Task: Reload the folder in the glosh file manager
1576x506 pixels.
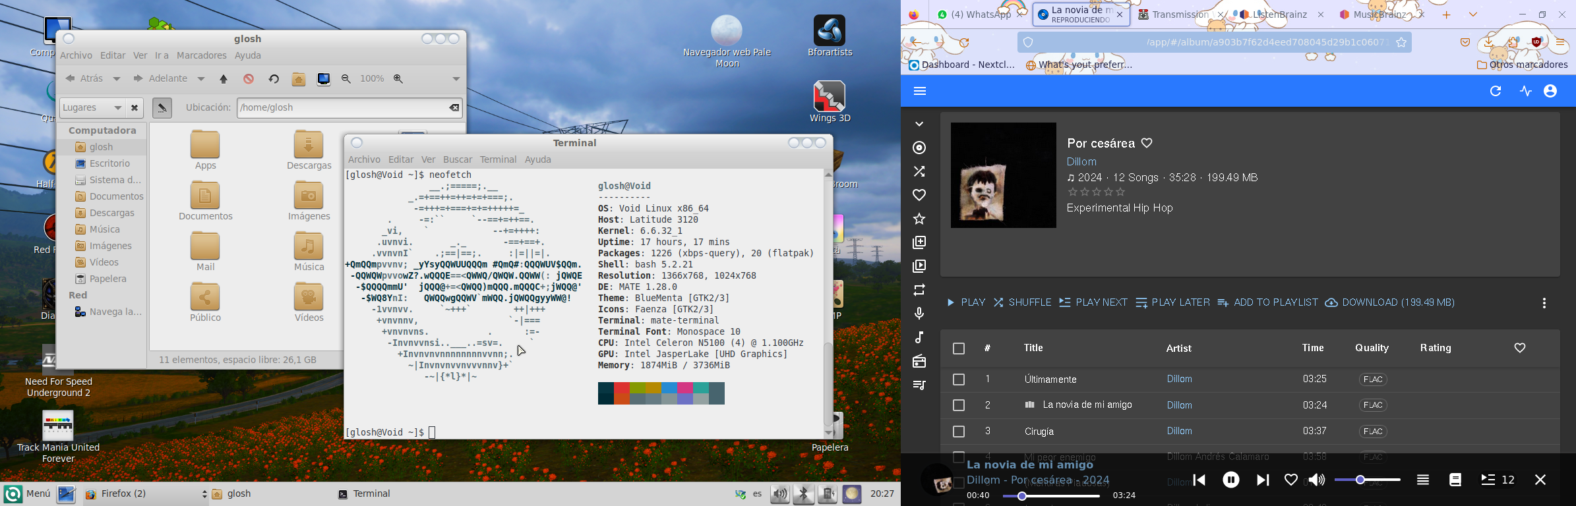Action: [x=274, y=79]
